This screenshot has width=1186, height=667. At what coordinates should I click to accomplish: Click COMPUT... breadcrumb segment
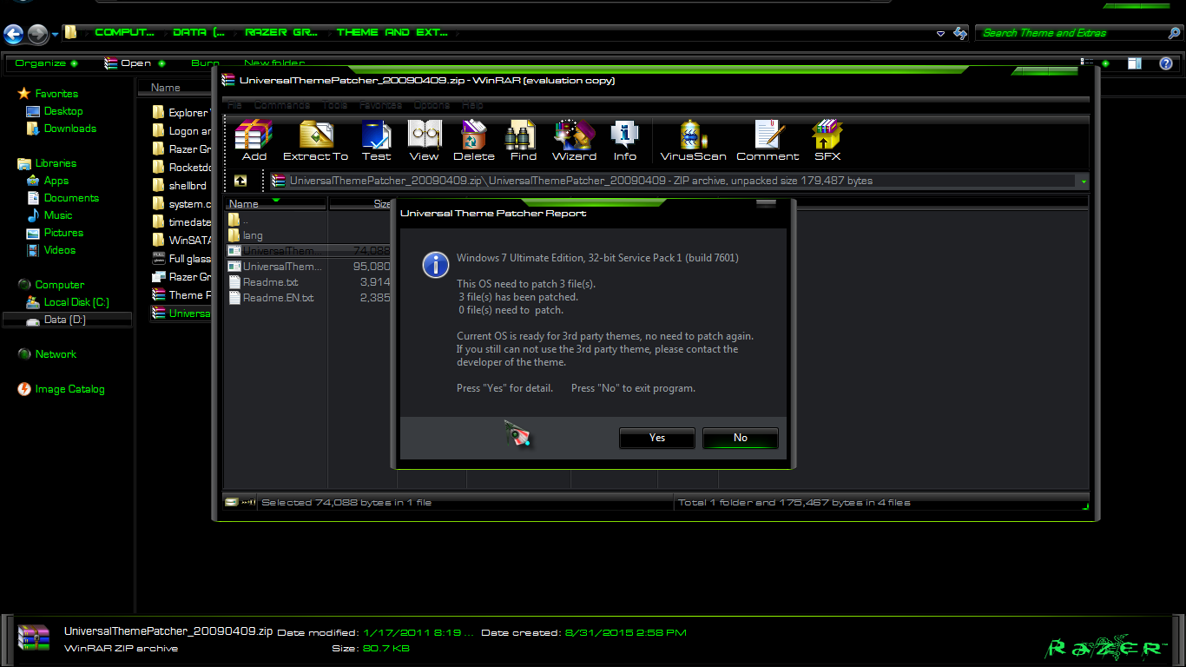pos(124,33)
